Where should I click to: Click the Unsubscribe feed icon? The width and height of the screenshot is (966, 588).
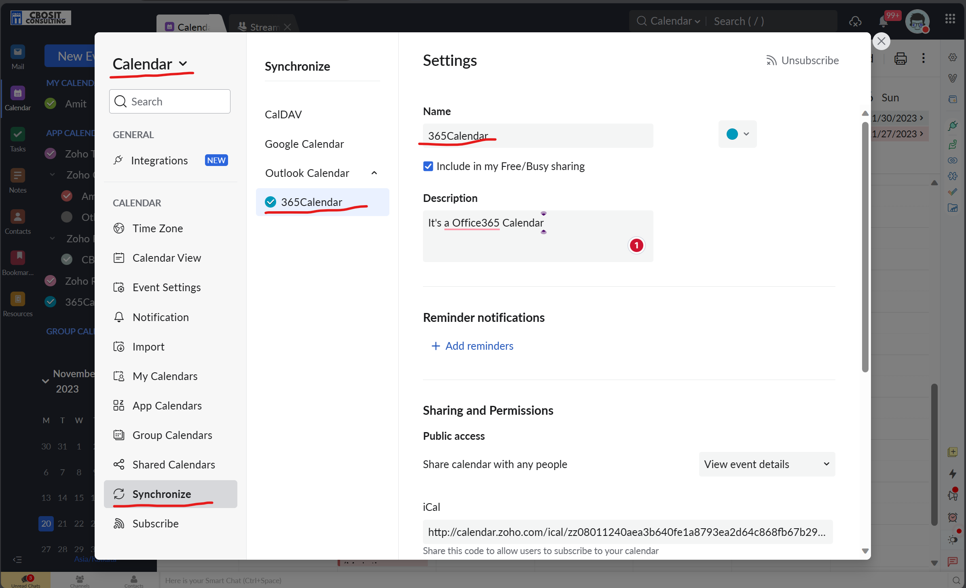click(x=771, y=61)
